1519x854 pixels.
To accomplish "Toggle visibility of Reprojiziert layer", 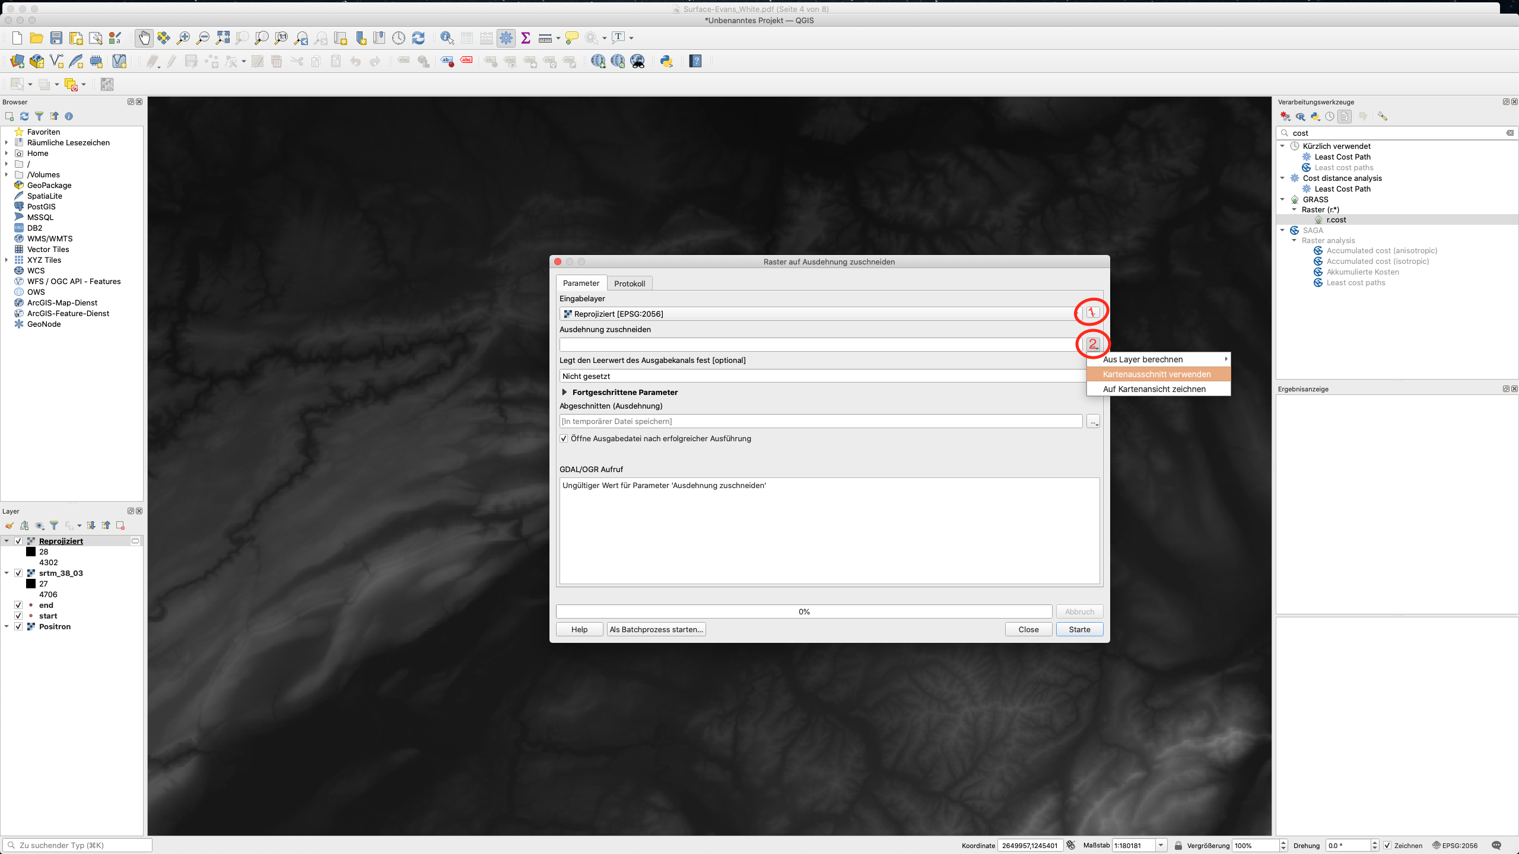I will click(18, 541).
